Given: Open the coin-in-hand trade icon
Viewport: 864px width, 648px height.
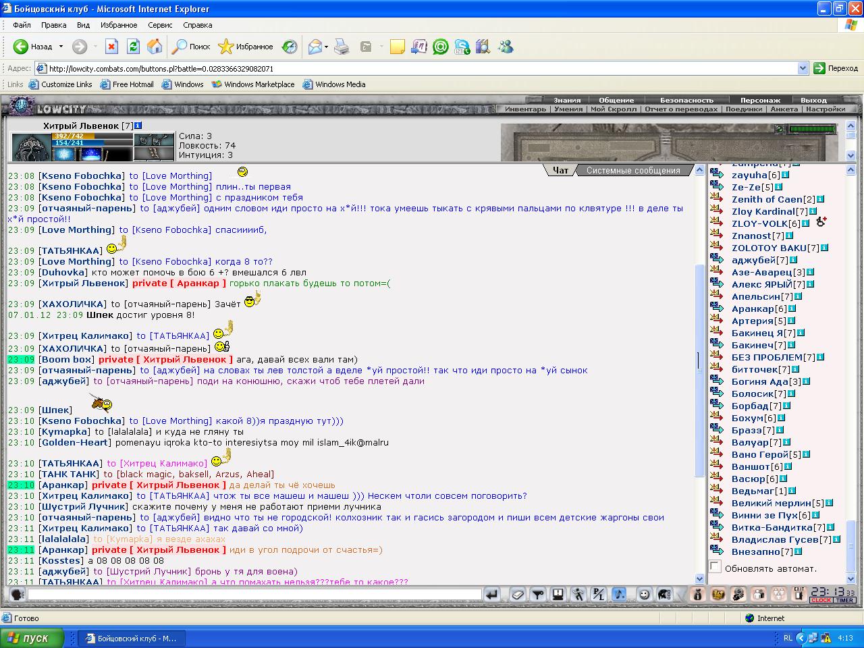Looking at the screenshot, I should tap(738, 595).
